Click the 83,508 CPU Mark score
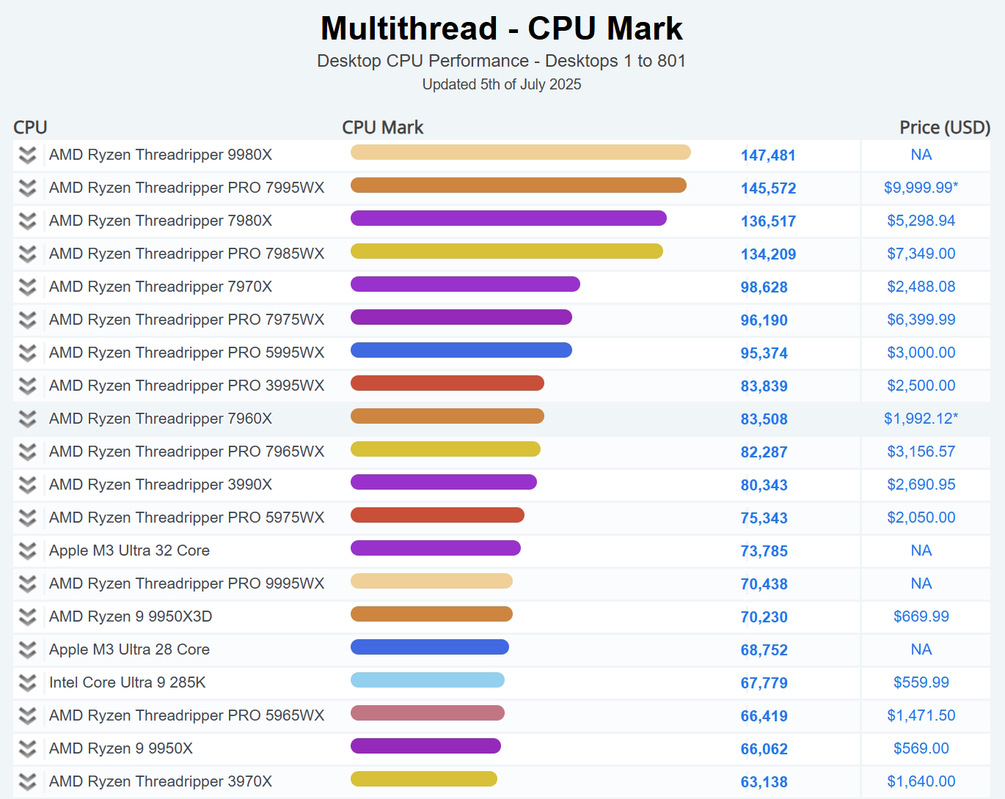 click(764, 419)
